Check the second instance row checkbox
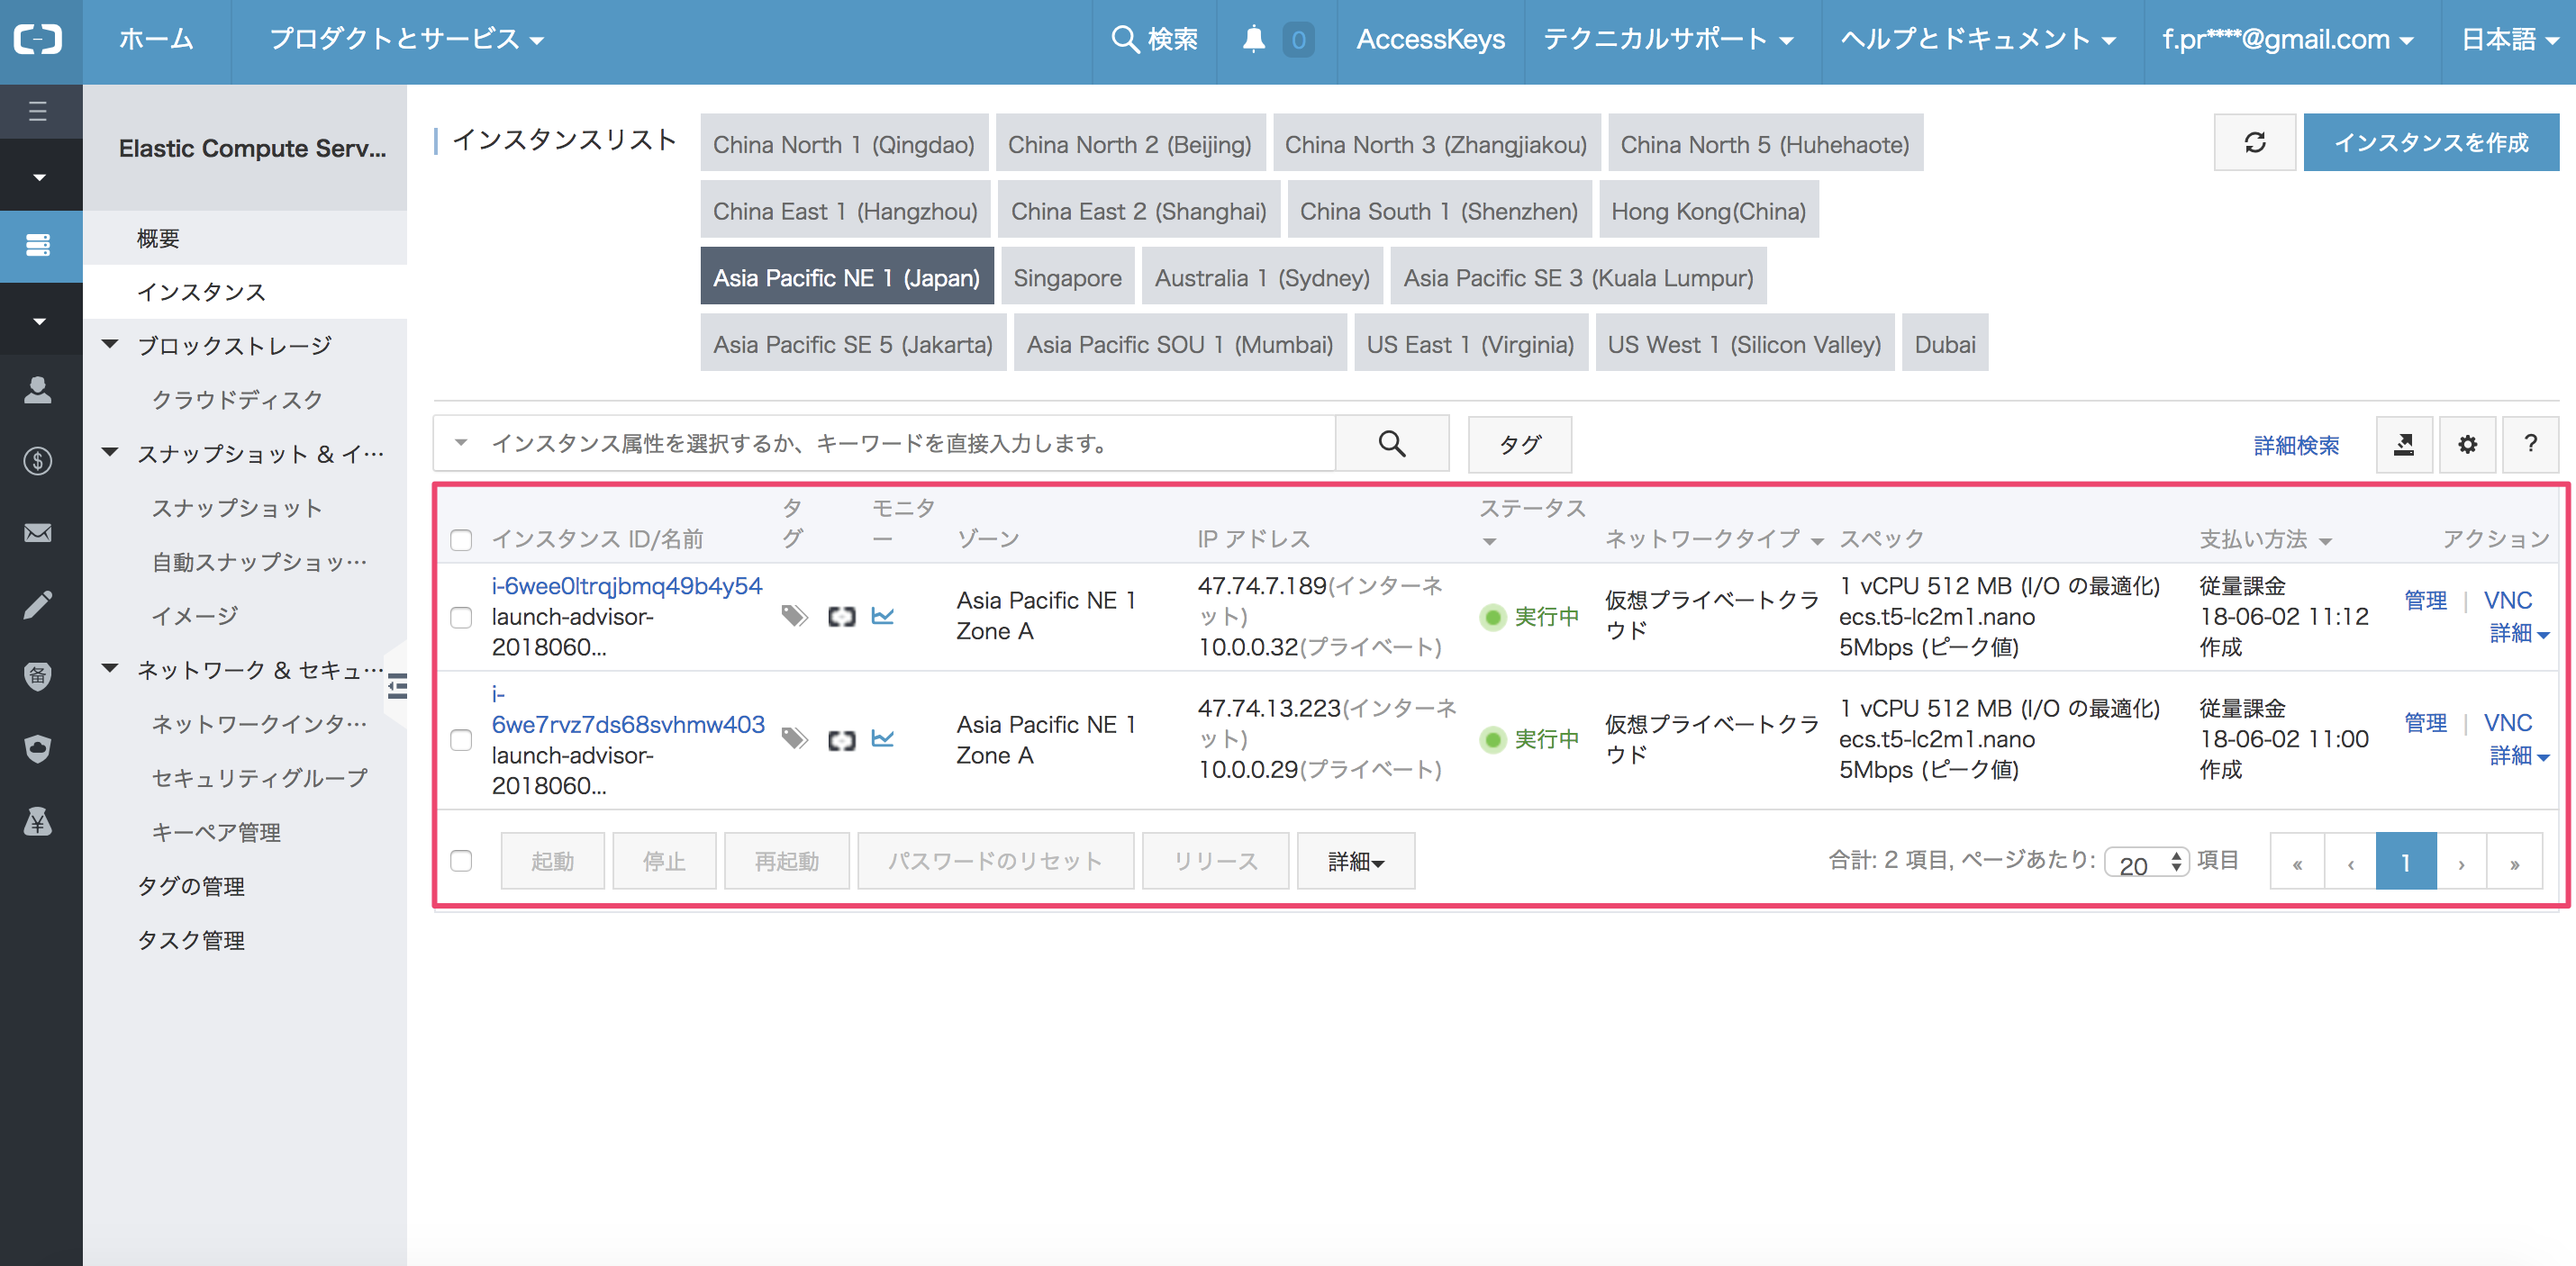The image size is (2576, 1266). coord(461,740)
